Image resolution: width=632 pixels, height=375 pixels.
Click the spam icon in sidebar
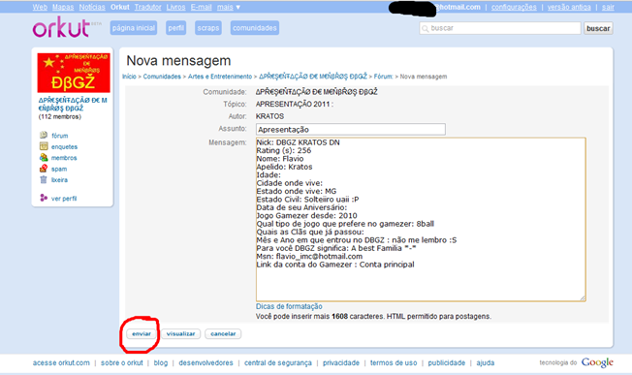coord(44,169)
